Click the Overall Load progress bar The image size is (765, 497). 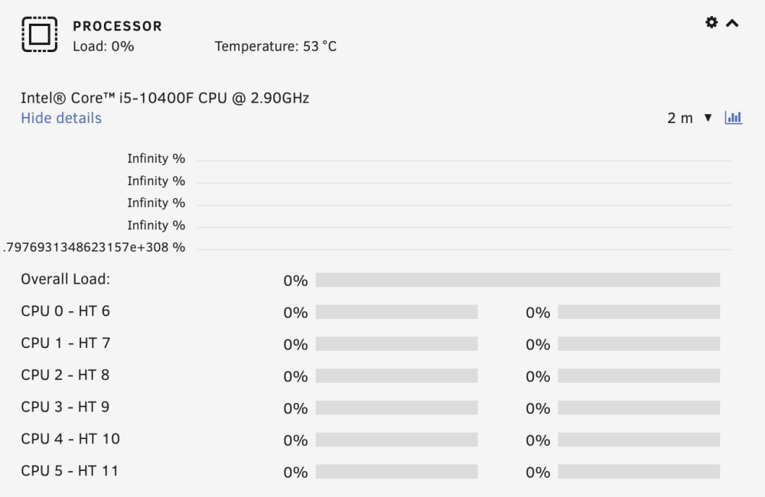pyautogui.click(x=518, y=280)
